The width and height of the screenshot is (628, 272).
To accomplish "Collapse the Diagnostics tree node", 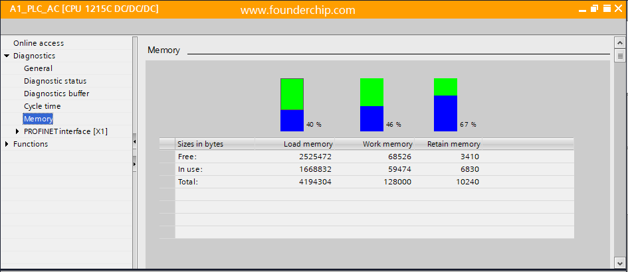I will [x=7, y=56].
